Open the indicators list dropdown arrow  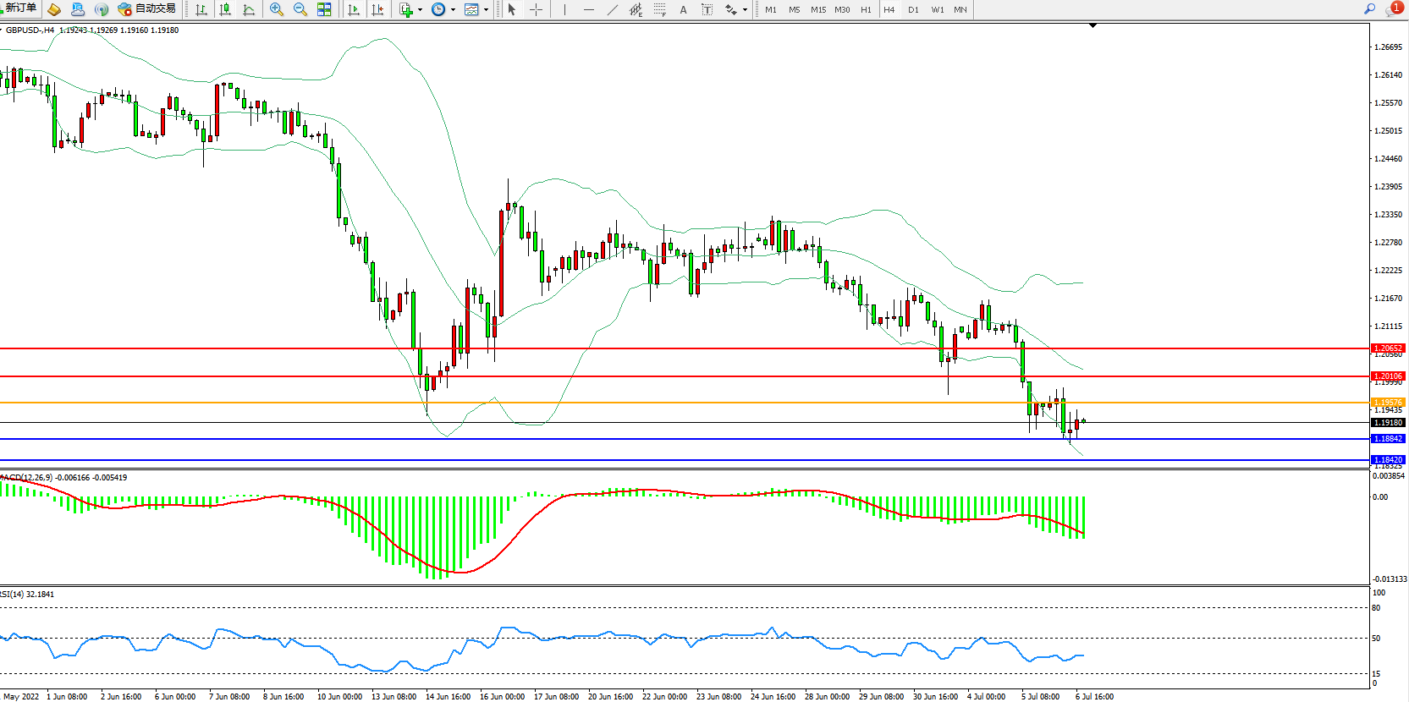420,10
